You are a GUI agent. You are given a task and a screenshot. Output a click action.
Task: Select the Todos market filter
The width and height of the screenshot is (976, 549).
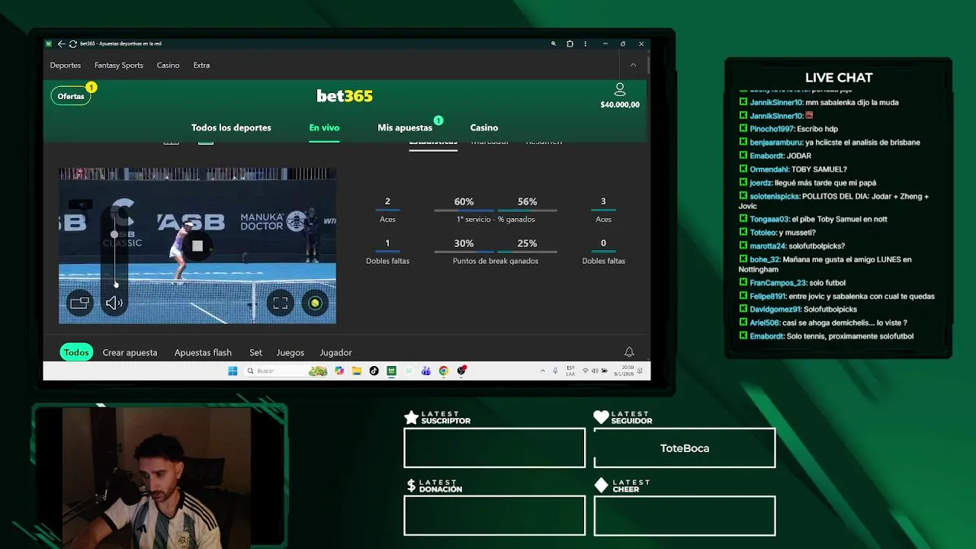click(76, 352)
